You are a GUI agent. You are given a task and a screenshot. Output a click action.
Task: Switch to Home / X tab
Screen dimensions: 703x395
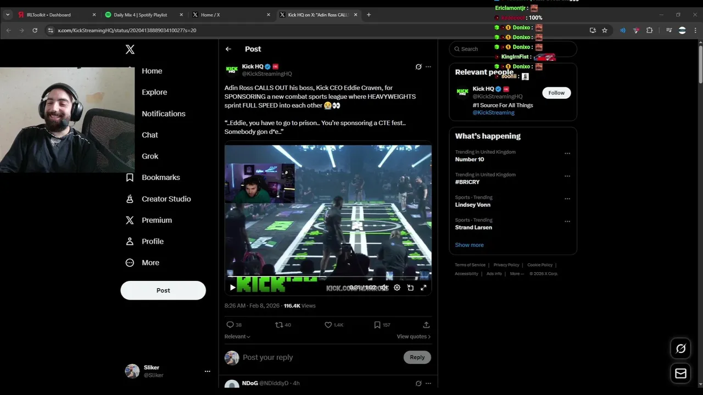[232, 15]
